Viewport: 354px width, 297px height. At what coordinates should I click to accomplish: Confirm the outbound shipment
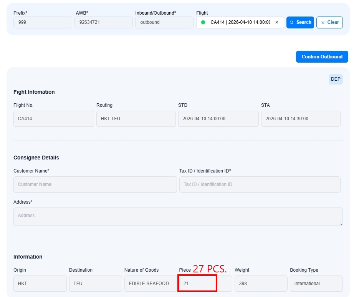point(322,56)
